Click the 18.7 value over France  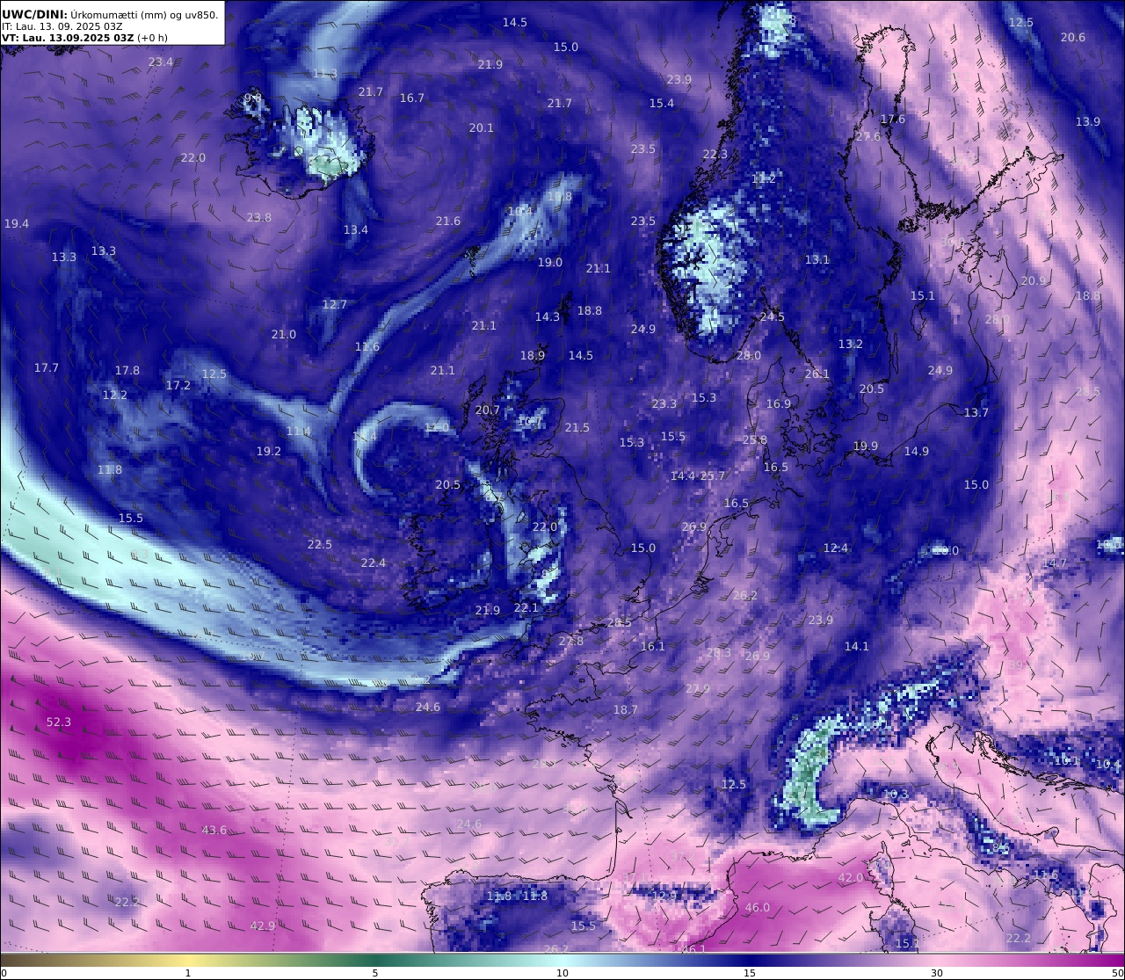click(x=626, y=709)
